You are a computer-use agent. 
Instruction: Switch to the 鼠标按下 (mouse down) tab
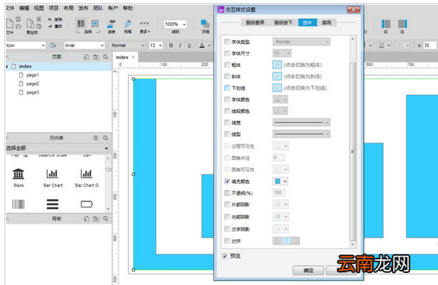click(283, 23)
